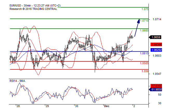This screenshot has height=112, width=169.
Task: Click the 30 level on the RSI axis
Action: point(160,103)
